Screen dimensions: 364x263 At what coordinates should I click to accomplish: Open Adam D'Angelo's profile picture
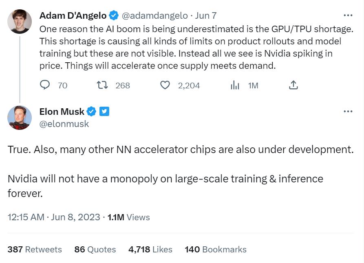[x=19, y=22]
